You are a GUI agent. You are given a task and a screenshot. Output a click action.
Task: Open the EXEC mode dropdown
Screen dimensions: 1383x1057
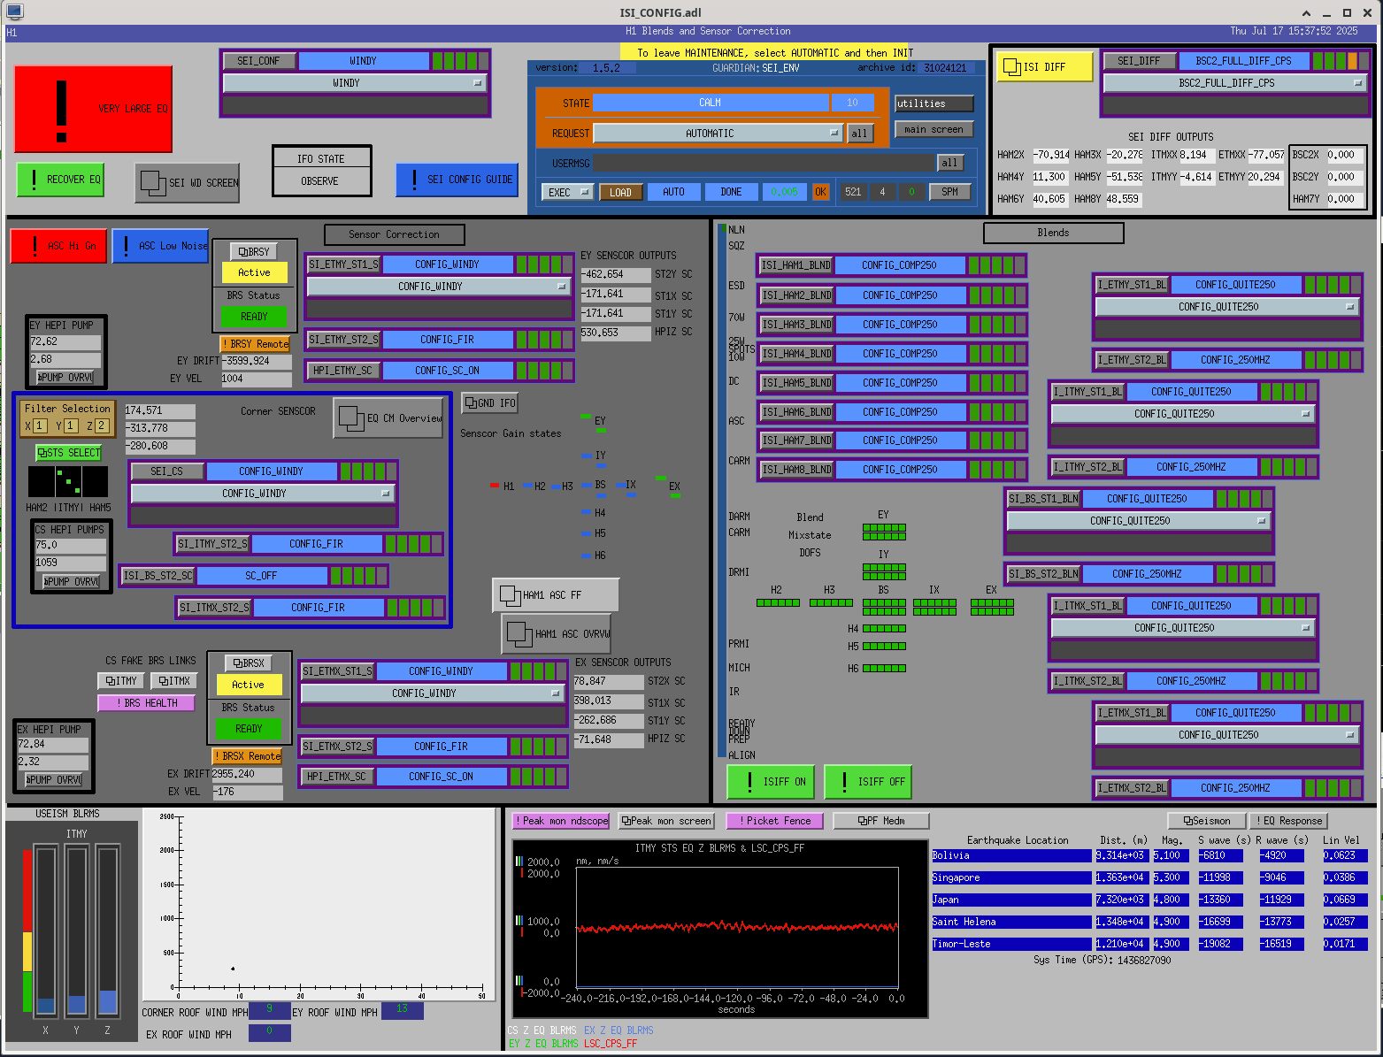click(x=566, y=192)
